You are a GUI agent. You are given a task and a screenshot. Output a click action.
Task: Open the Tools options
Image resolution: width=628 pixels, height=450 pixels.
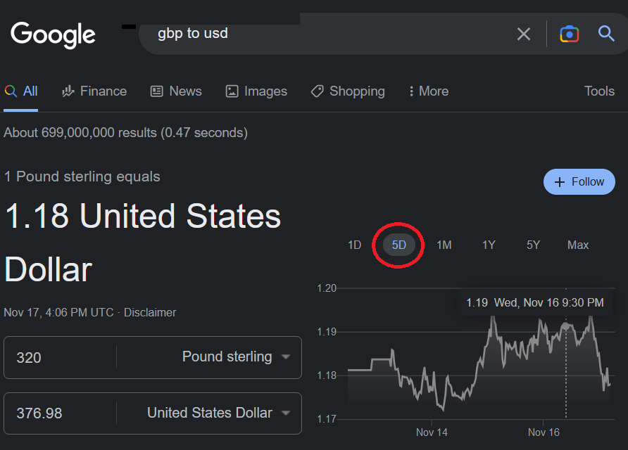pos(599,91)
